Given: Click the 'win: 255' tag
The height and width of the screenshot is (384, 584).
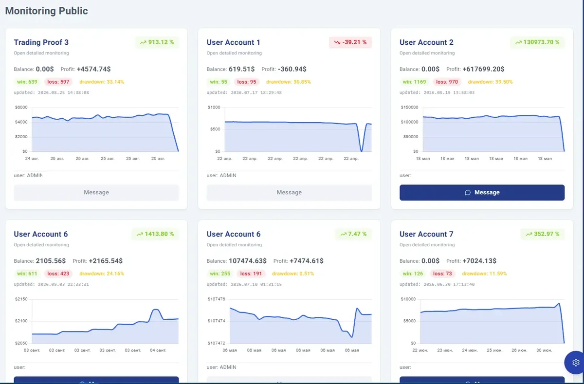Looking at the screenshot, I should click(220, 274).
